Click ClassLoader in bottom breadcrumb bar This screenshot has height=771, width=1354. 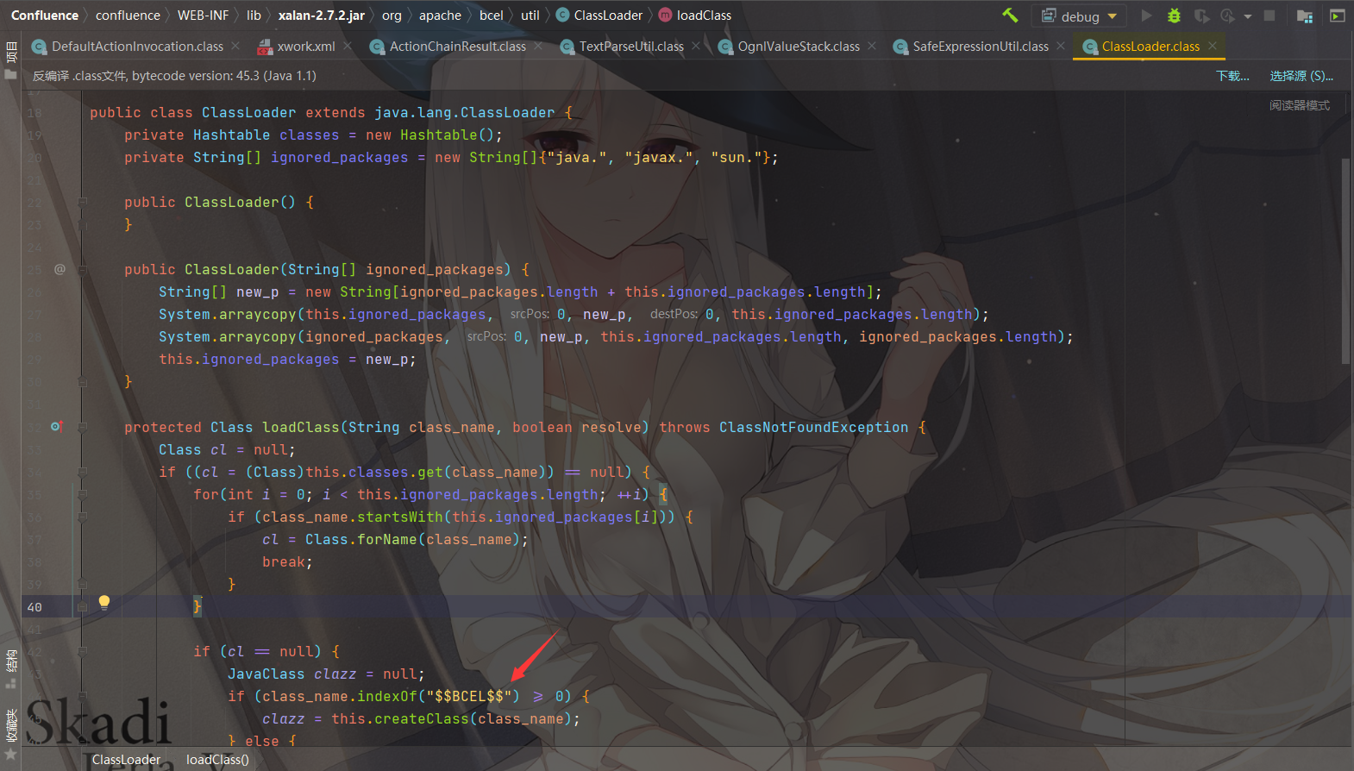pos(126,760)
